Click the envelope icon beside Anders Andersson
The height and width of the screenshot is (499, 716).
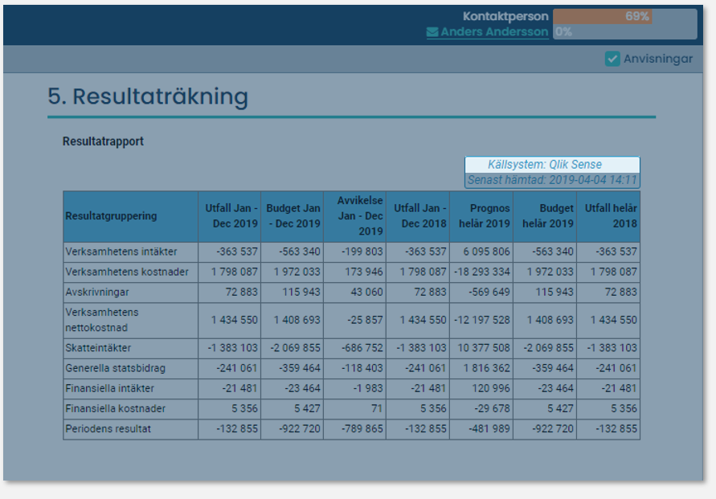pos(432,32)
